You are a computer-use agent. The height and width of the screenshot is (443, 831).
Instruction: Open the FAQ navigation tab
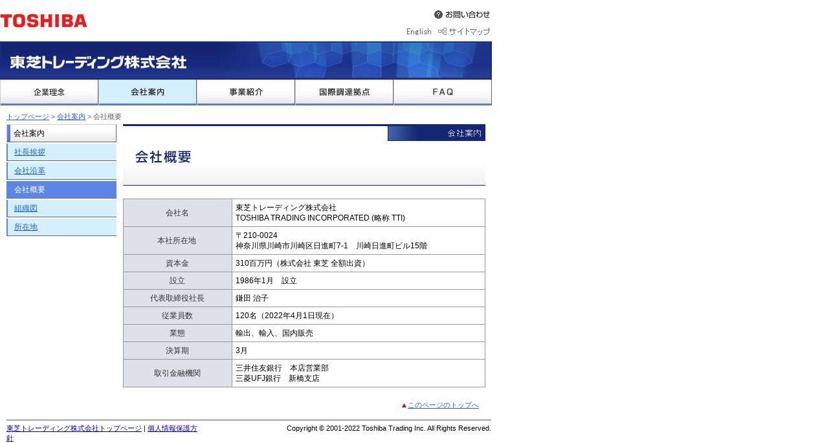point(443,92)
